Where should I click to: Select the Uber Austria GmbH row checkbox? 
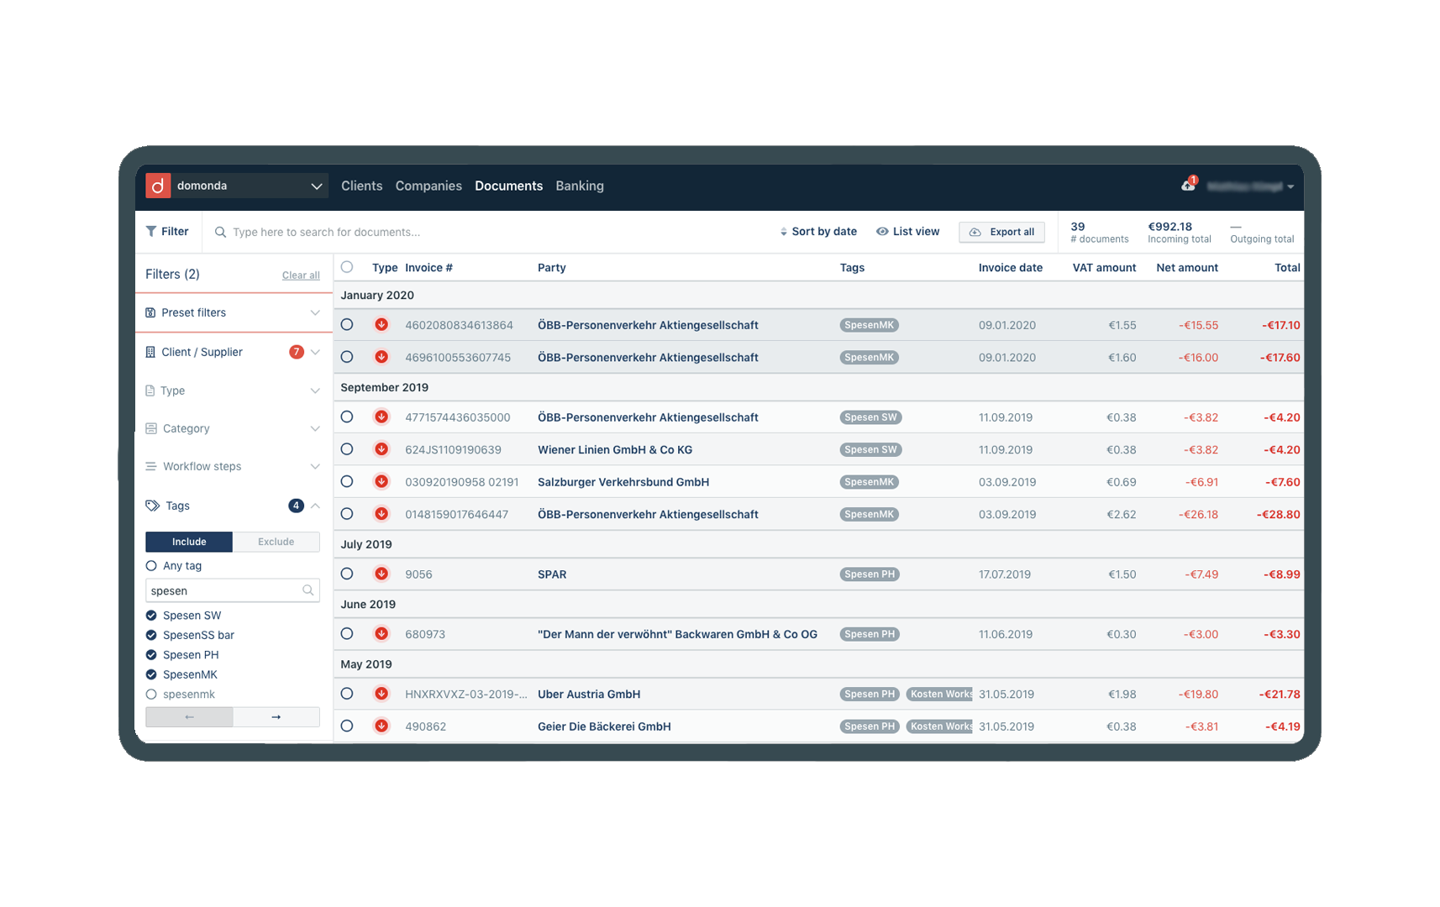(x=347, y=694)
